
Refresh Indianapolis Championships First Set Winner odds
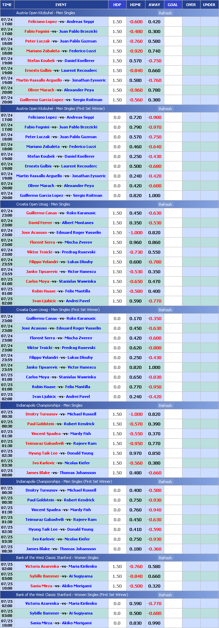click(165, 482)
